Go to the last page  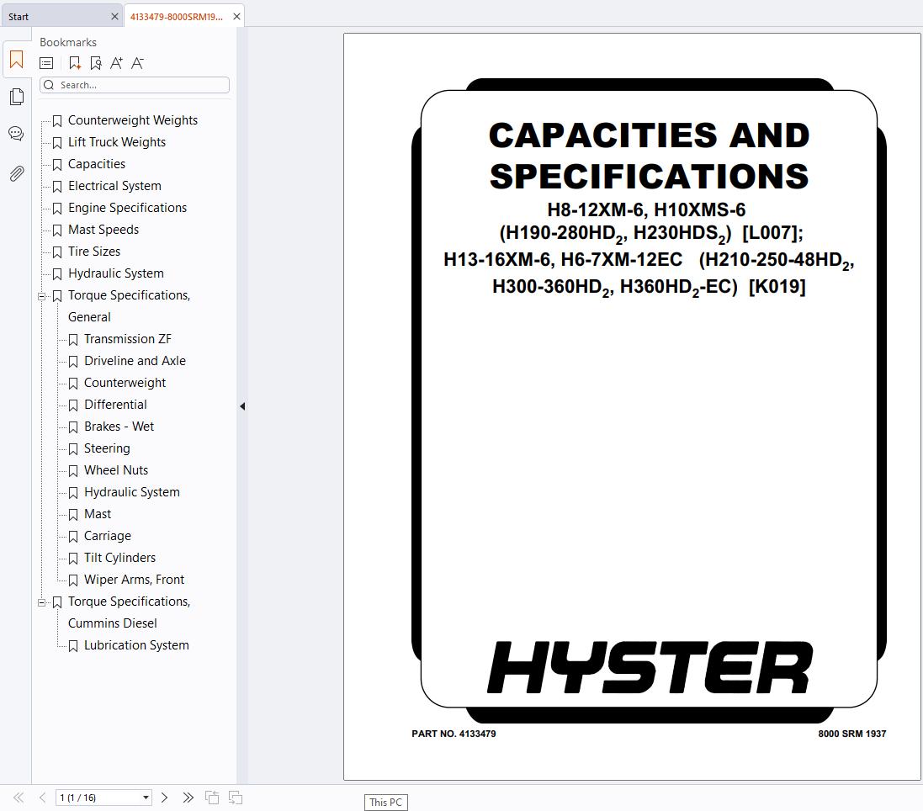[188, 798]
